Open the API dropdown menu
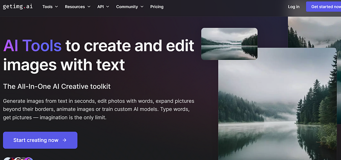 pyautogui.click(x=103, y=7)
